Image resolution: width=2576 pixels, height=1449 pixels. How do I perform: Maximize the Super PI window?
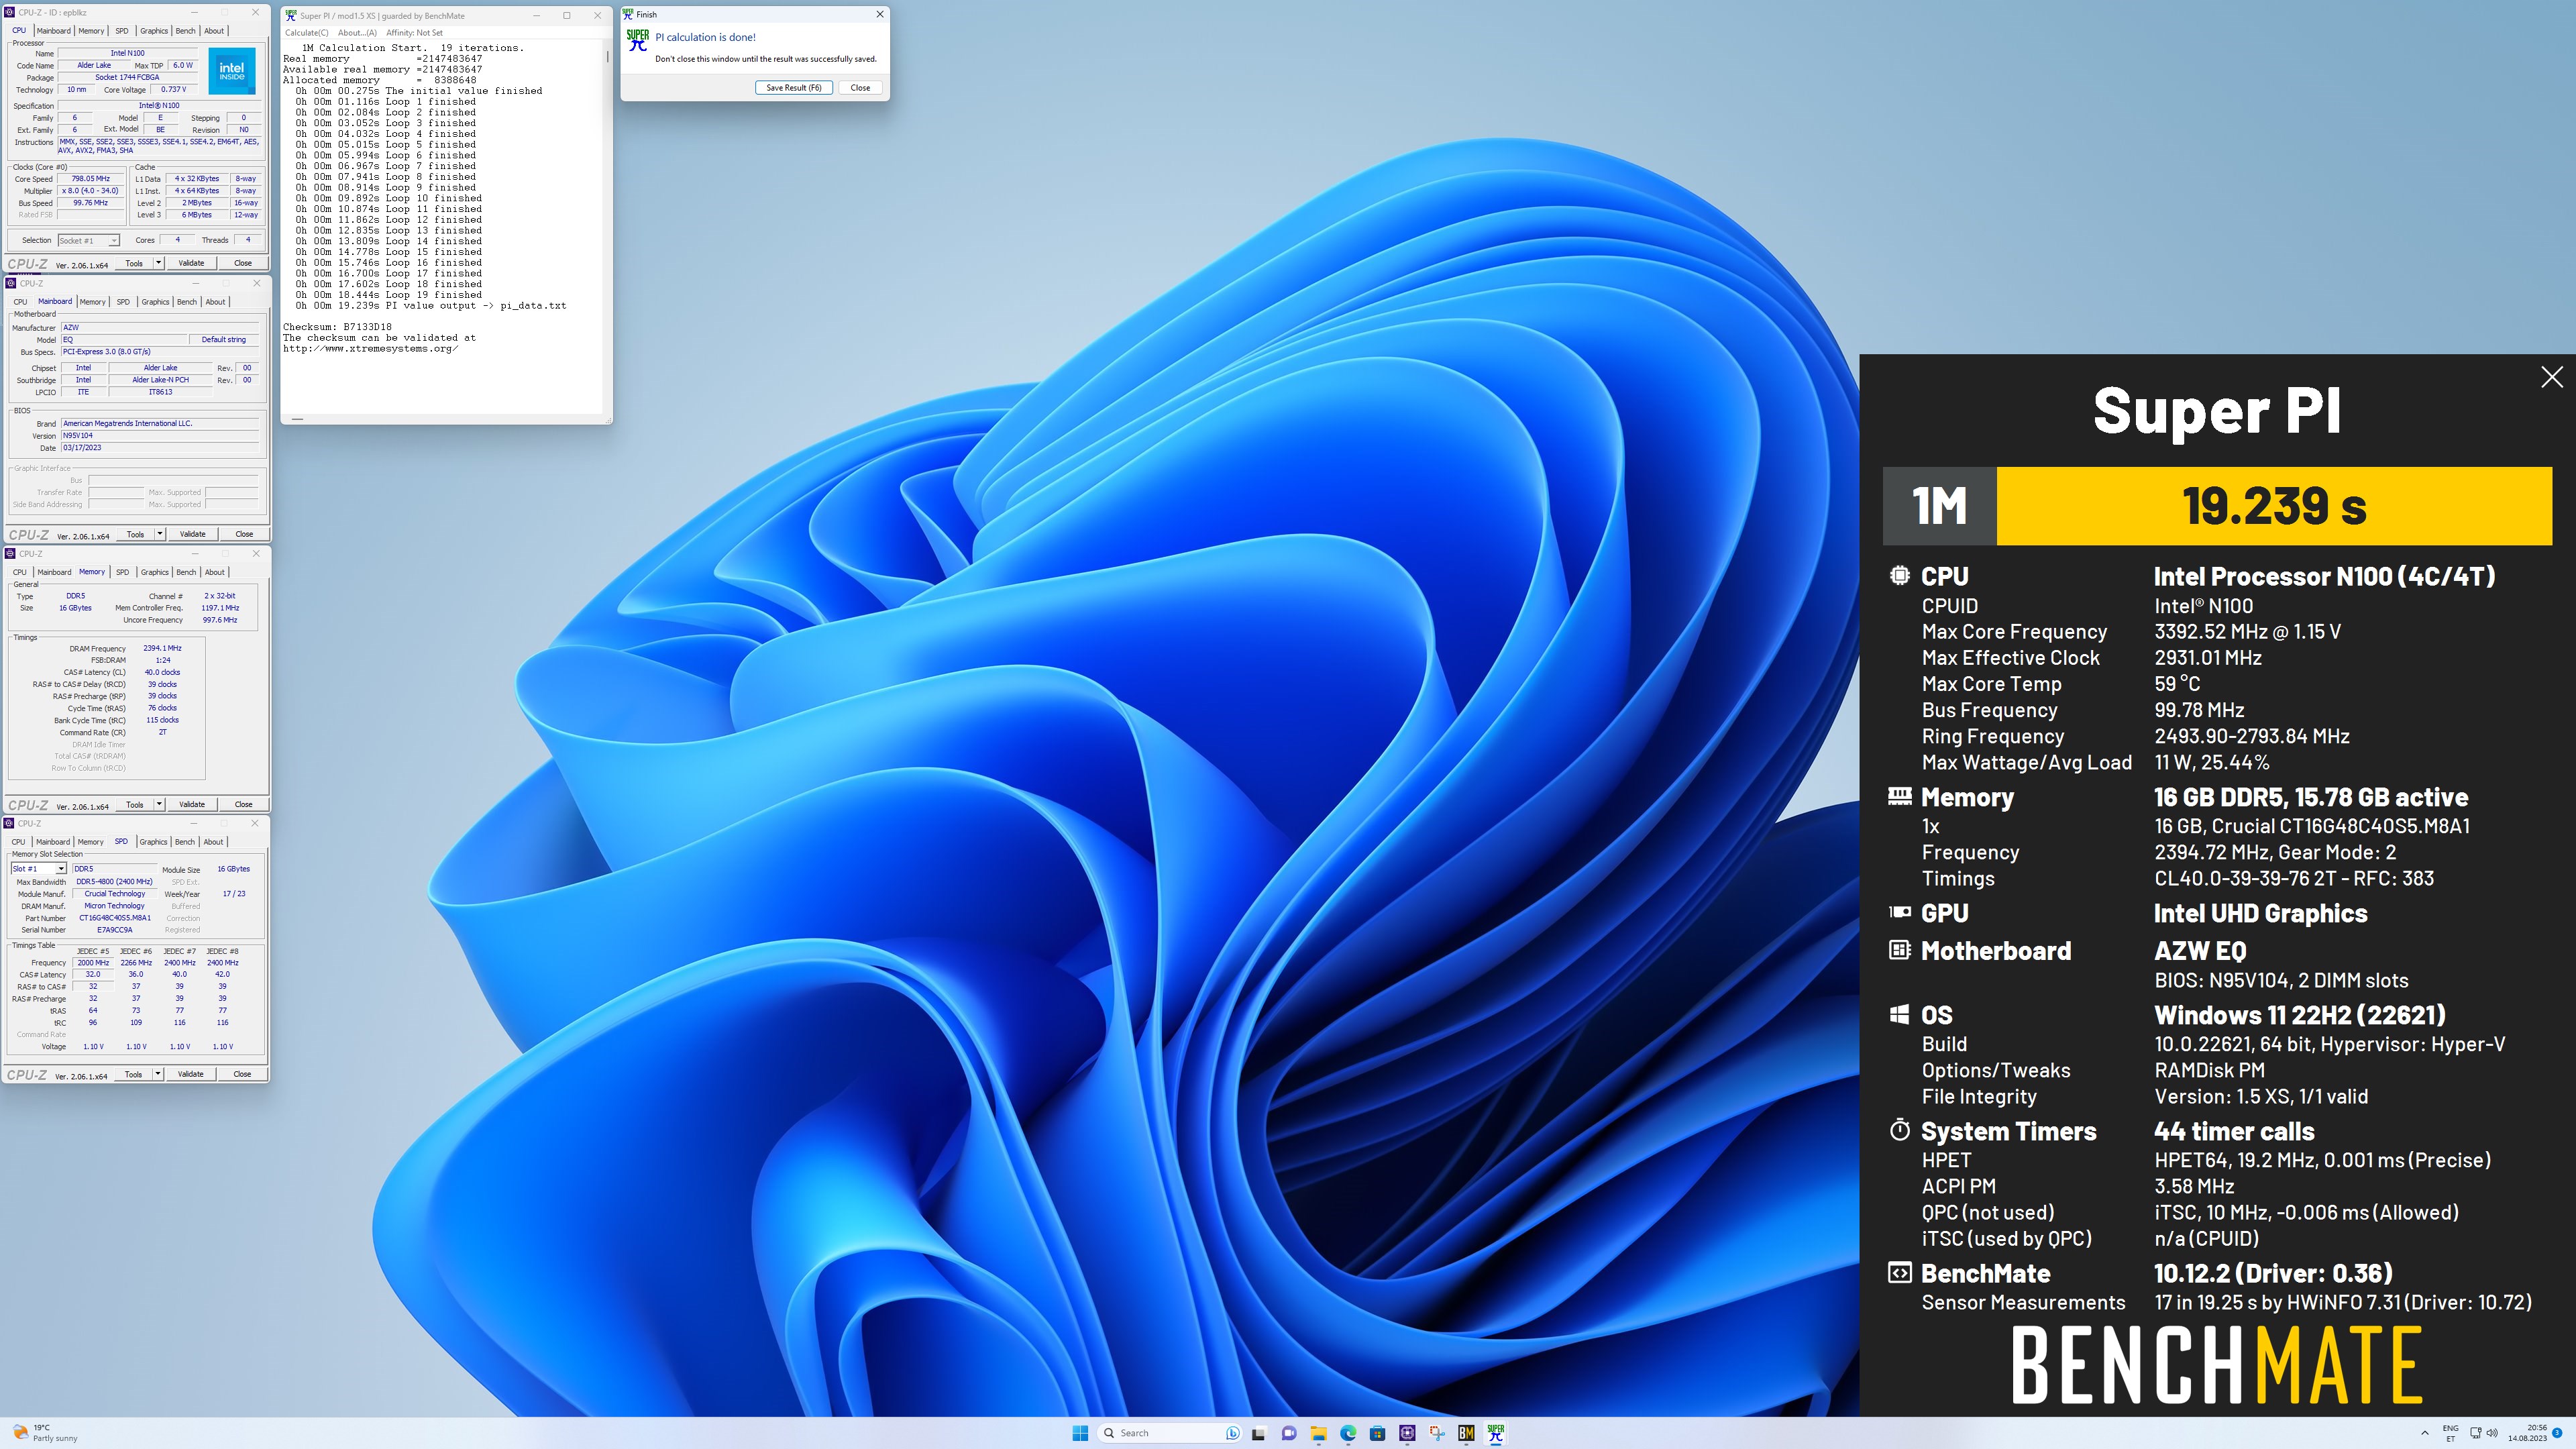pos(567,15)
